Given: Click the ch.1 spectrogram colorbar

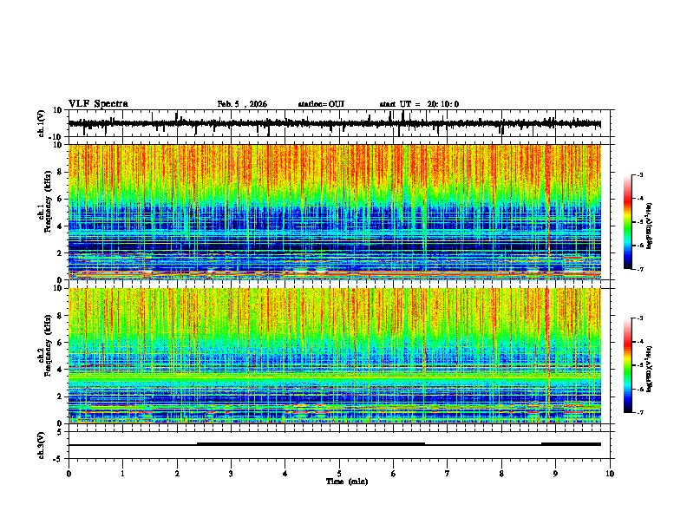Looking at the screenshot, I should 627,222.
